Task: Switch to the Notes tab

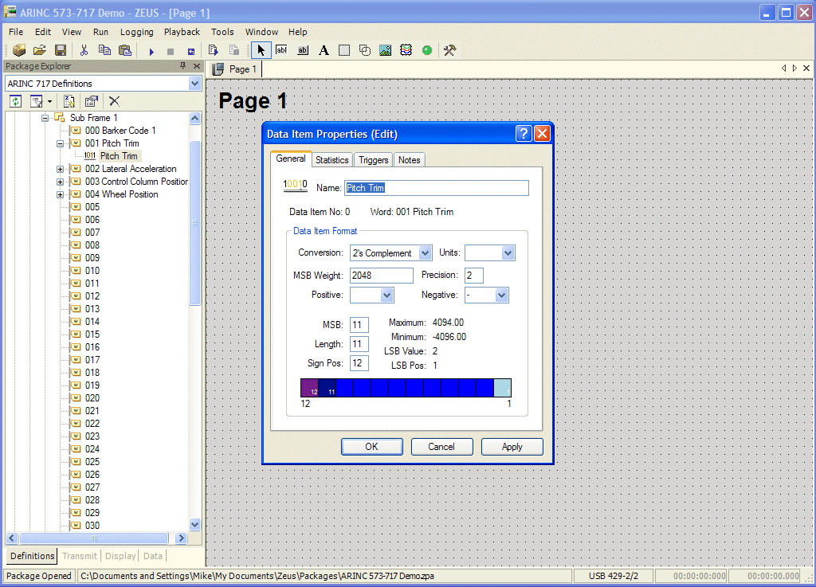Action: (x=410, y=160)
